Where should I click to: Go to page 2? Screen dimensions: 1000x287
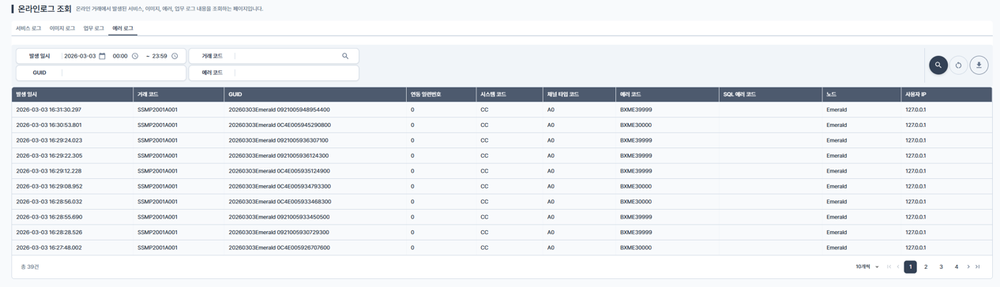tap(926, 267)
